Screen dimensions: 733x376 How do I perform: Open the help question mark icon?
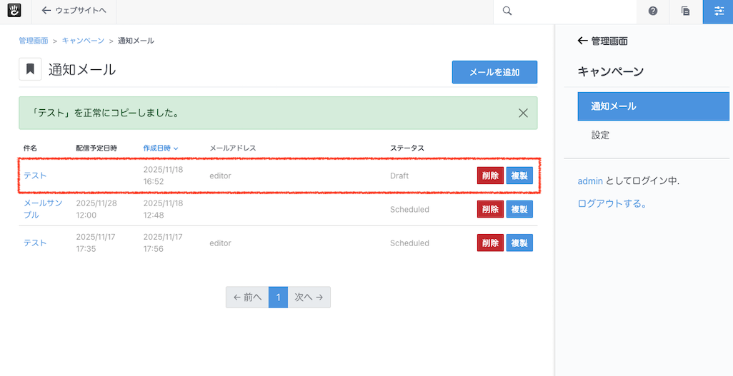(x=653, y=11)
